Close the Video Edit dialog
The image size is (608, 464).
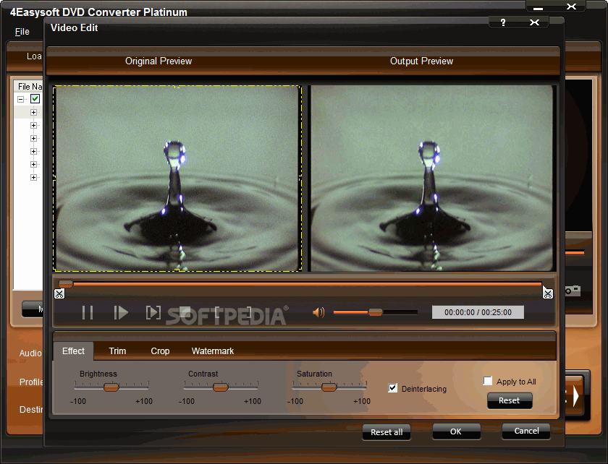click(x=534, y=22)
